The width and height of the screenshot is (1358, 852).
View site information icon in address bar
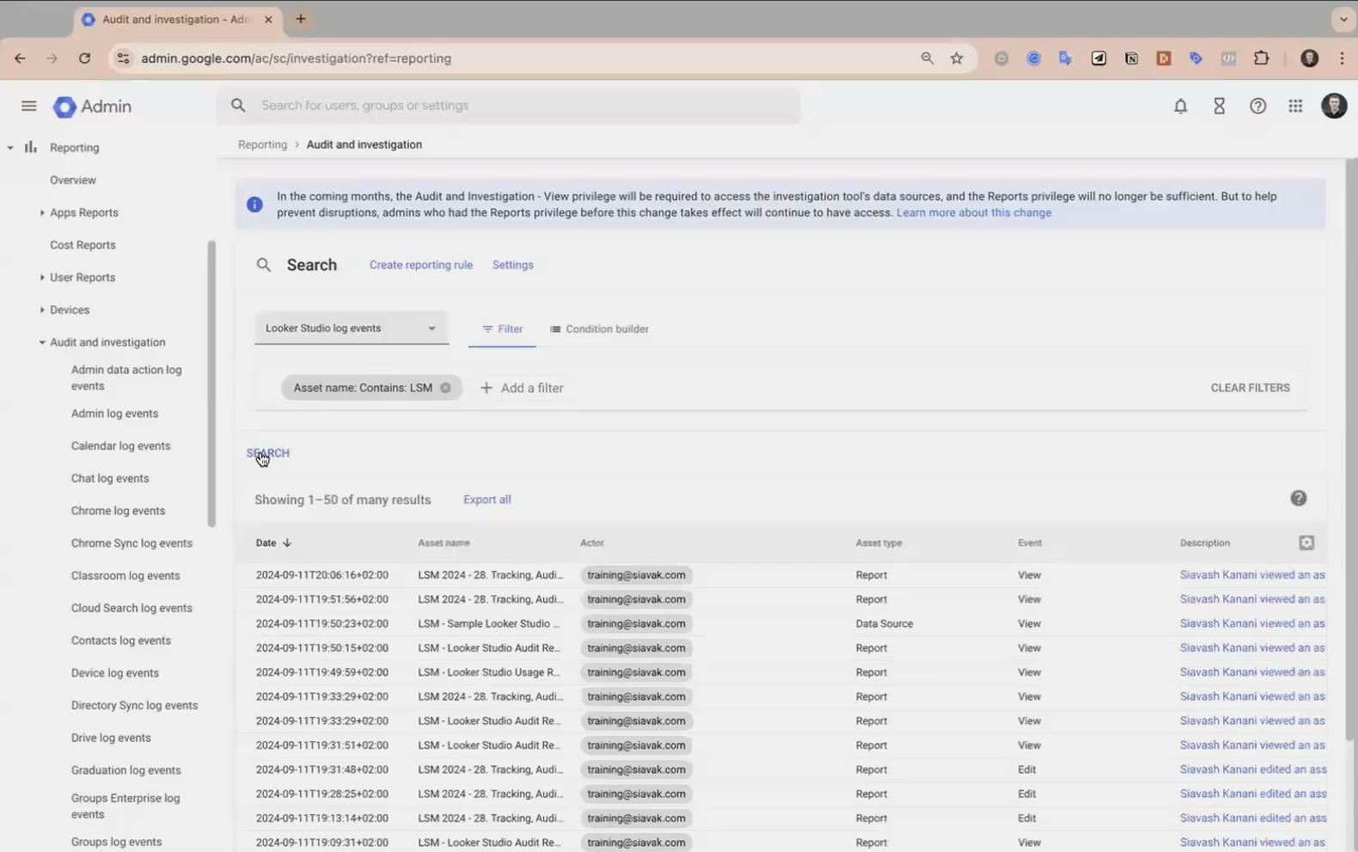pyautogui.click(x=123, y=58)
